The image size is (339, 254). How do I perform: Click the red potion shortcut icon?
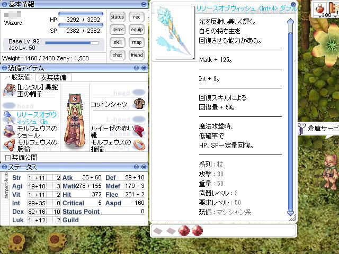[x=320, y=9]
